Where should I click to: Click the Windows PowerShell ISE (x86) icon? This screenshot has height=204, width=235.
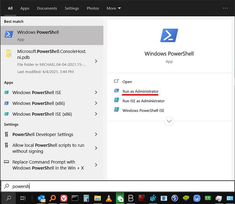point(7,114)
